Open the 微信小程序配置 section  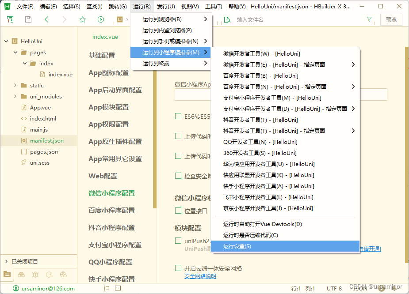(111, 193)
